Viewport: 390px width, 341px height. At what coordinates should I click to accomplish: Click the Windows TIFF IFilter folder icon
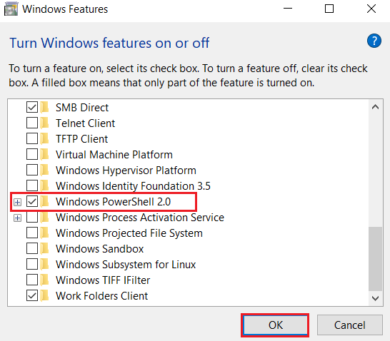[44, 280]
